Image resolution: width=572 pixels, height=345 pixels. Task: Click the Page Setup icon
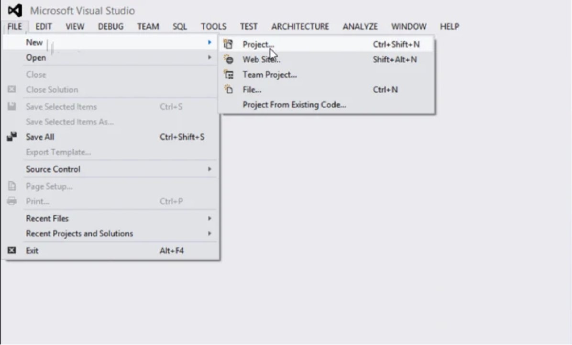click(11, 186)
